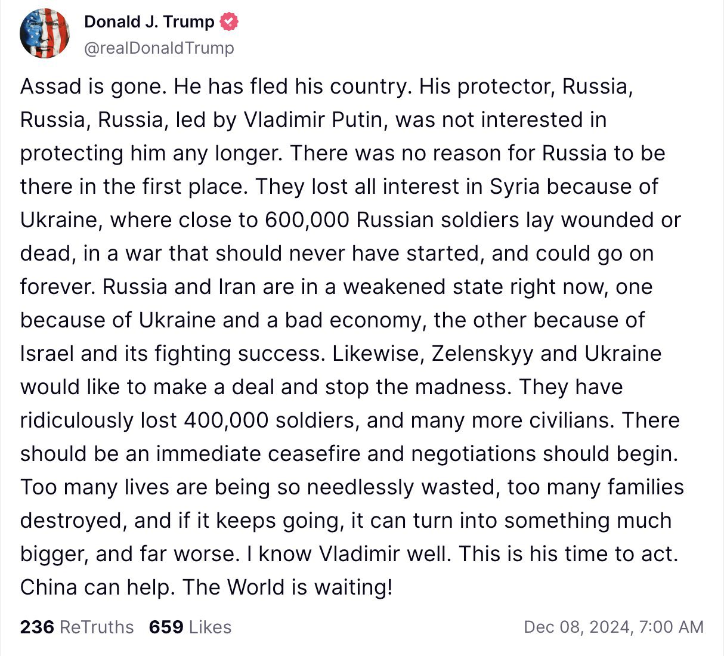Click the sentence "China can help."
Screen dimensions: 724x656
click(98, 587)
